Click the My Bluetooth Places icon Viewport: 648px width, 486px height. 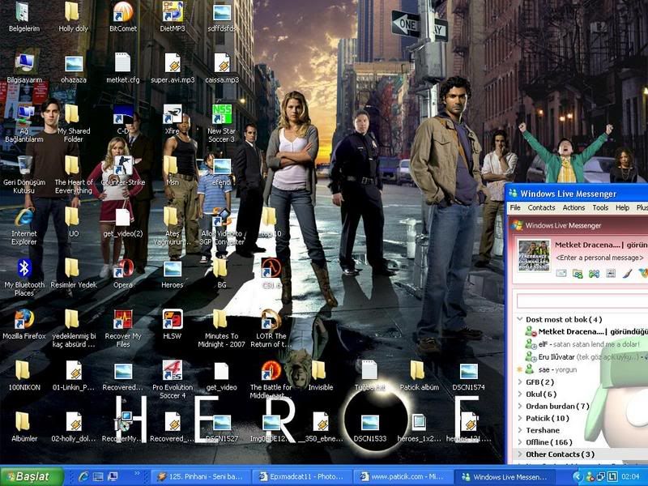(24, 268)
